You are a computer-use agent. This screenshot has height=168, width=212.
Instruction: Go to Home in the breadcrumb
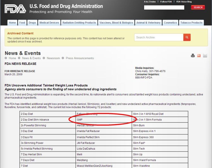click(x=12, y=58)
